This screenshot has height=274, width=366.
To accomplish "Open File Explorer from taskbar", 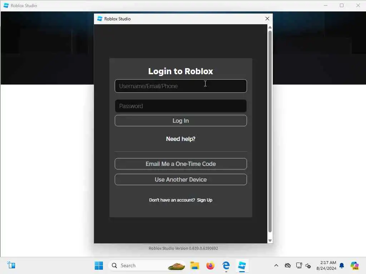I will (x=195, y=265).
